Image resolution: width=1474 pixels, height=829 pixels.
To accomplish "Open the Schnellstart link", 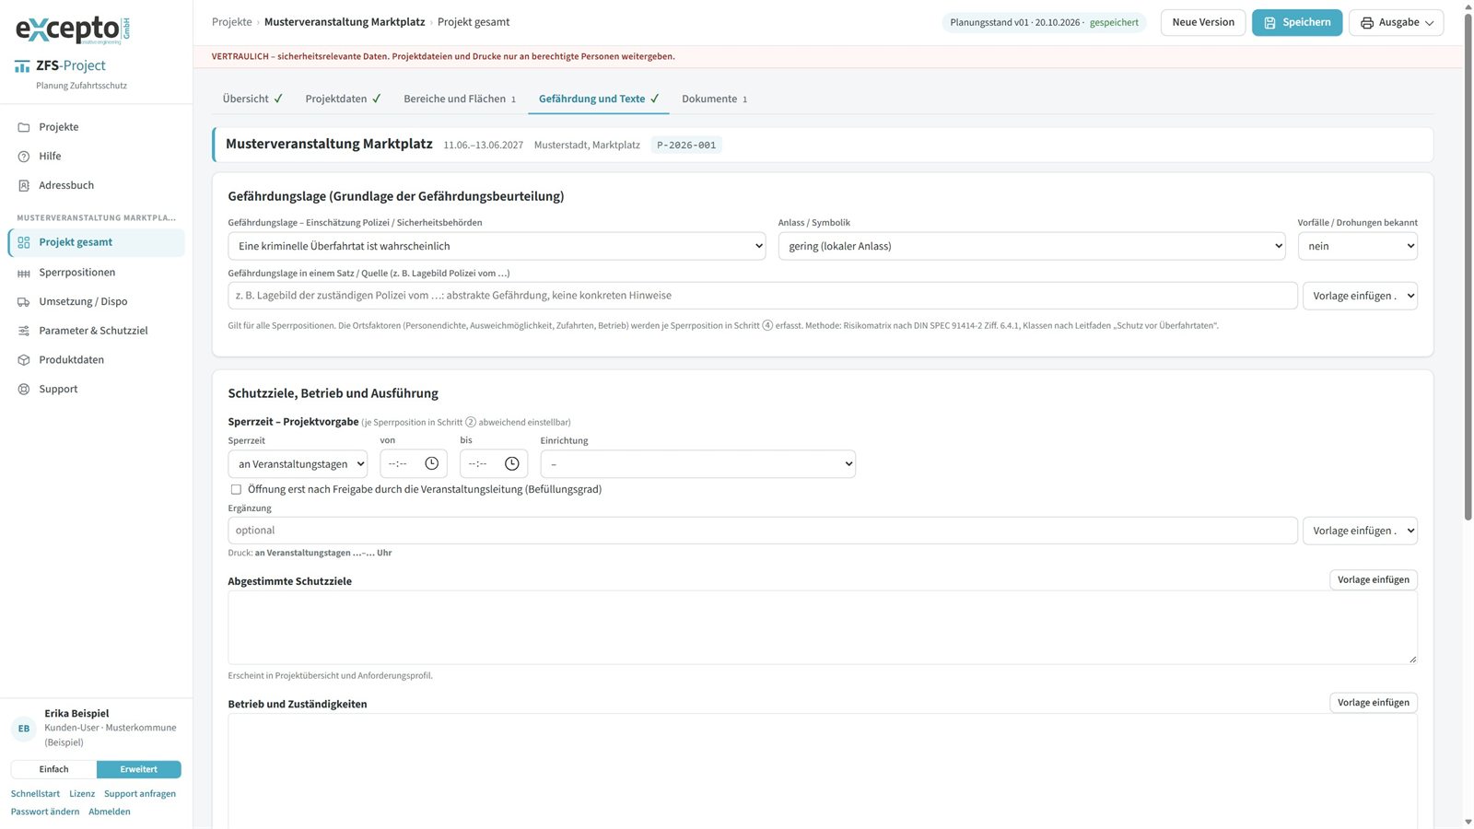I will [35, 794].
